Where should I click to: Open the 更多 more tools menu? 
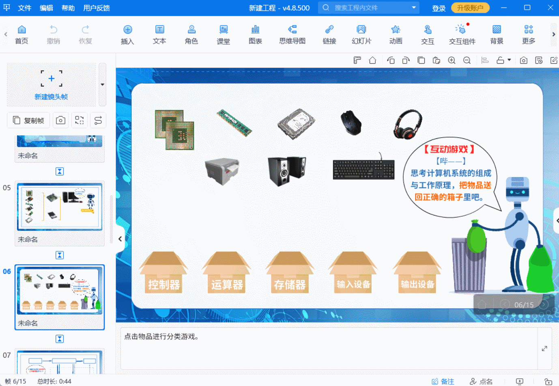click(x=529, y=34)
